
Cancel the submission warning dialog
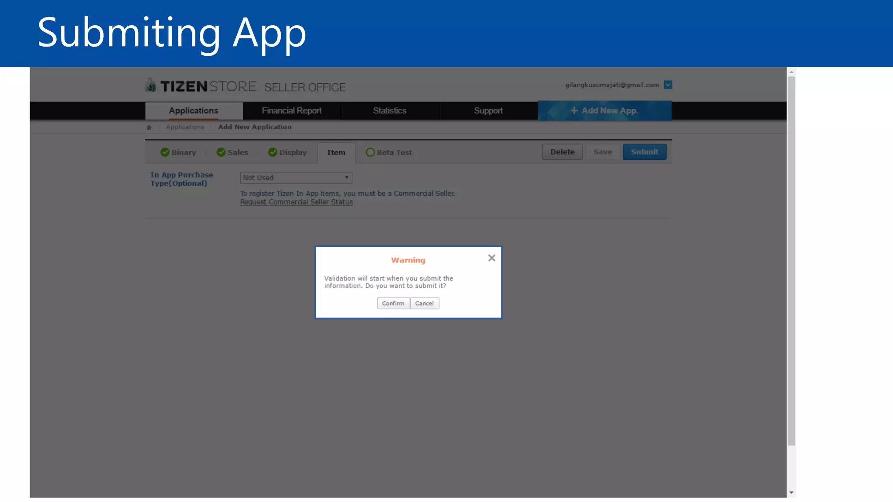coord(424,303)
